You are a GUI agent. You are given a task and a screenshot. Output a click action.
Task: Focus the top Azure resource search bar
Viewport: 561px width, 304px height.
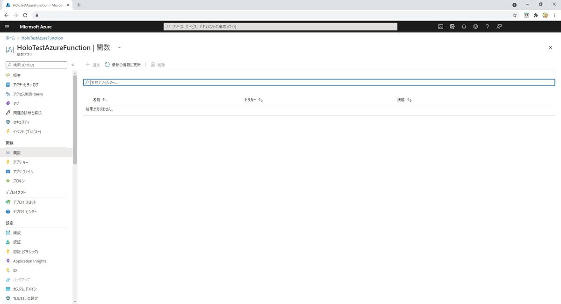tap(280, 27)
